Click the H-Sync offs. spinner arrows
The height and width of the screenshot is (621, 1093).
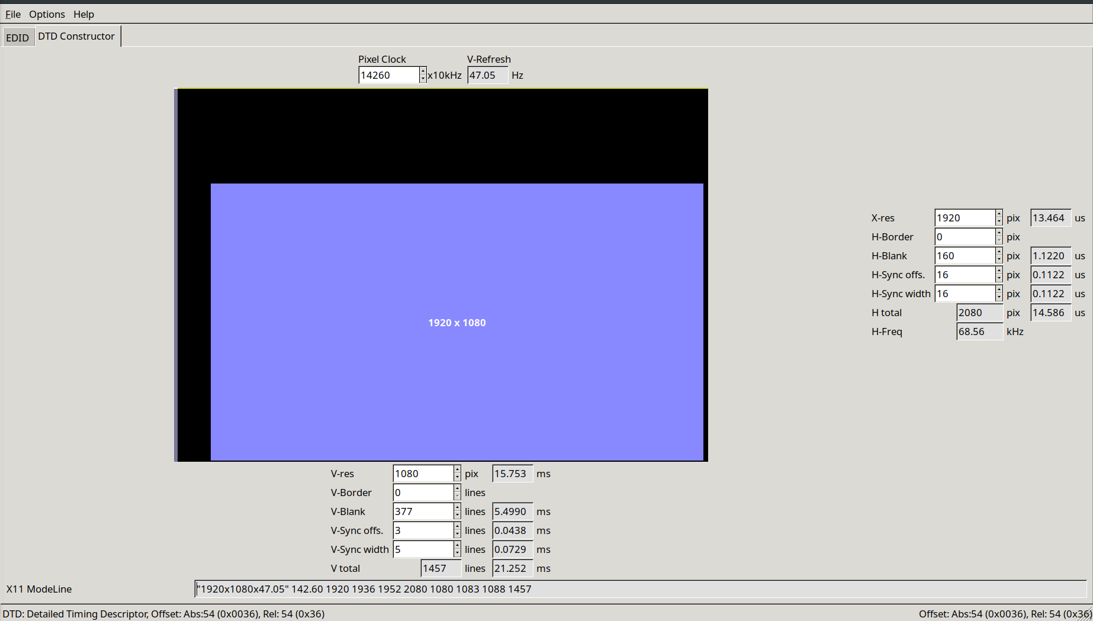[999, 275]
